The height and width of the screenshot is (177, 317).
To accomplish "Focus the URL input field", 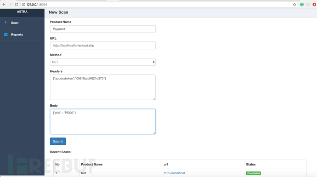I will click(103, 46).
